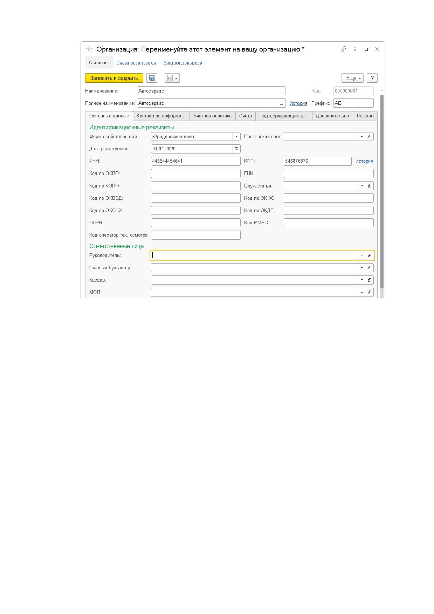Click the Код по ОКВЭД field
Viewport: 434px width, 614px height.
196,198
